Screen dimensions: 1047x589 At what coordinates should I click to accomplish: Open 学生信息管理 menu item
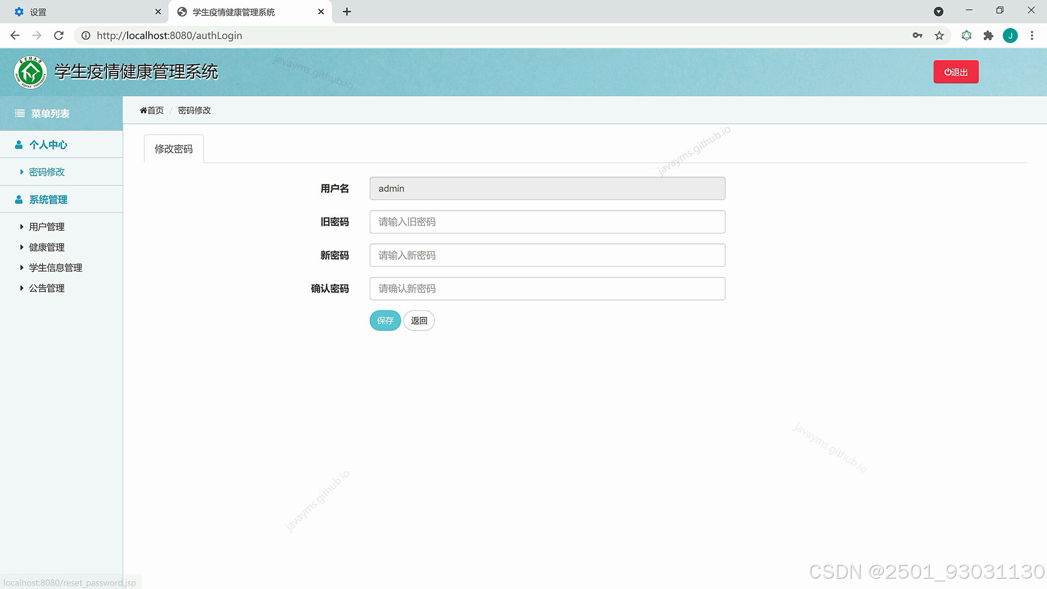(x=56, y=268)
